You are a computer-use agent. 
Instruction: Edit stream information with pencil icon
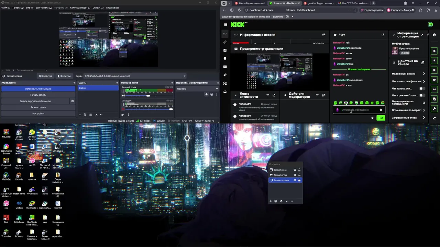pos(422,35)
